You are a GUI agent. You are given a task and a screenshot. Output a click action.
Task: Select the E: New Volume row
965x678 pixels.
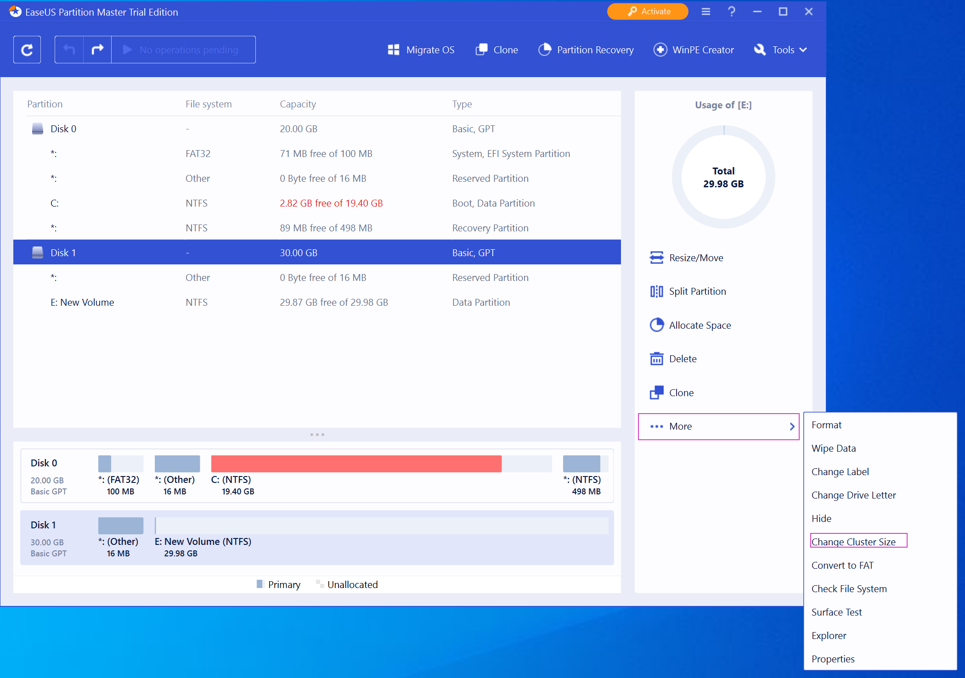click(317, 302)
